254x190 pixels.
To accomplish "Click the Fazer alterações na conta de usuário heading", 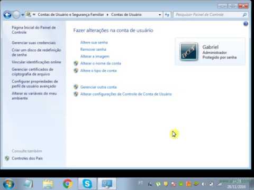I will [113, 31].
